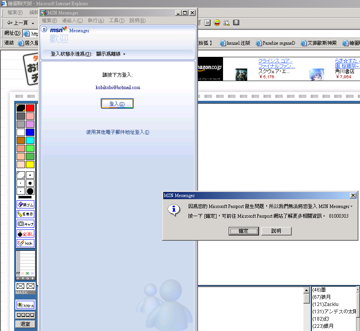Select user (121)Zacklu in list
The height and width of the screenshot is (331, 360).
point(325,304)
